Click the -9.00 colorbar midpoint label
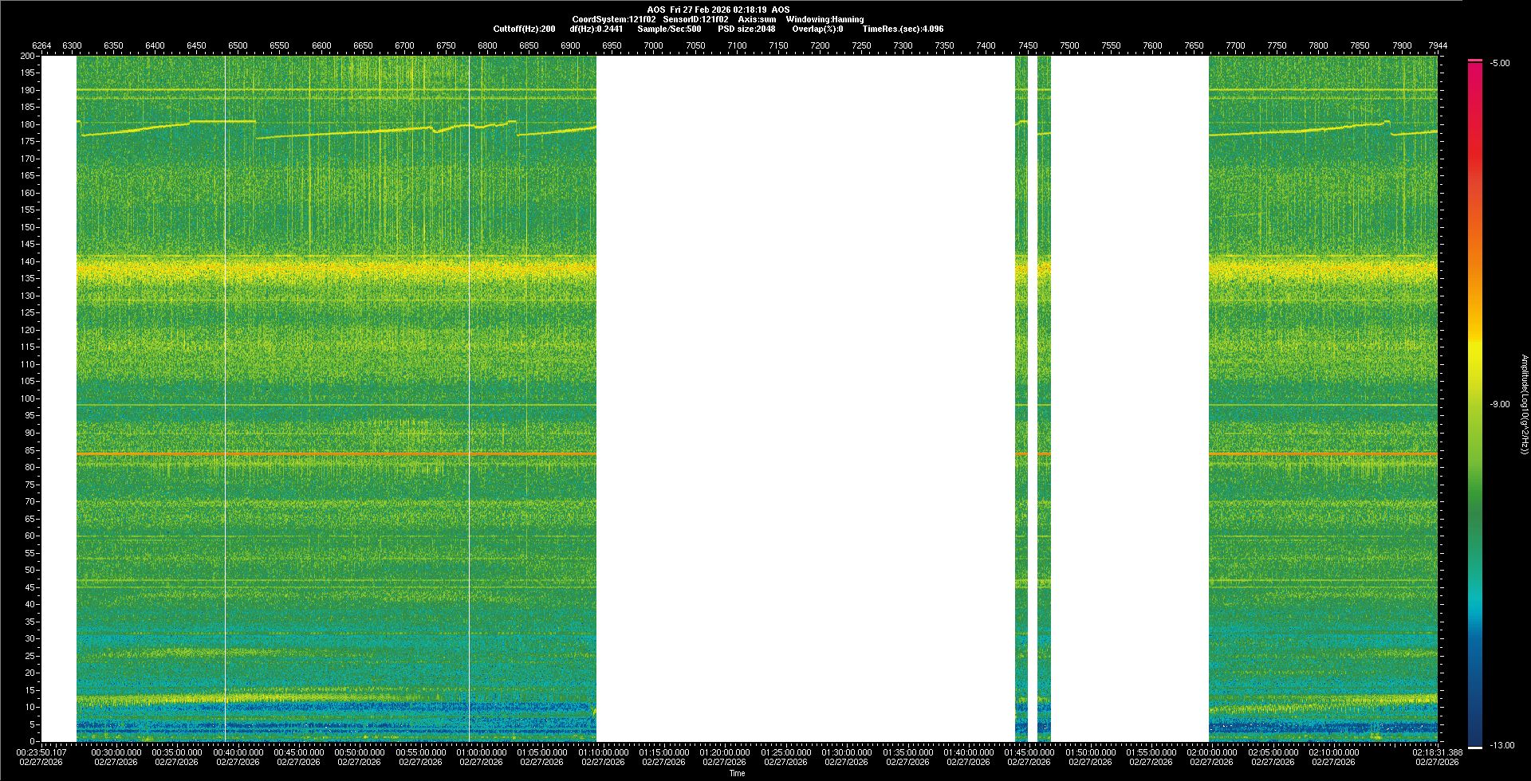Image resolution: width=1531 pixels, height=781 pixels. tap(1500, 404)
